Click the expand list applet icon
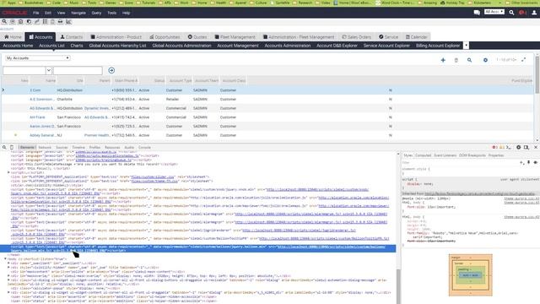 523,60
